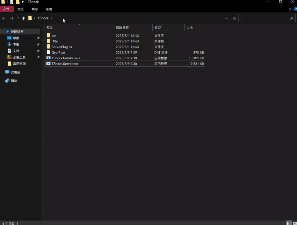Click the search magnifier icon
Screen dimensions: 297x225
292,18
